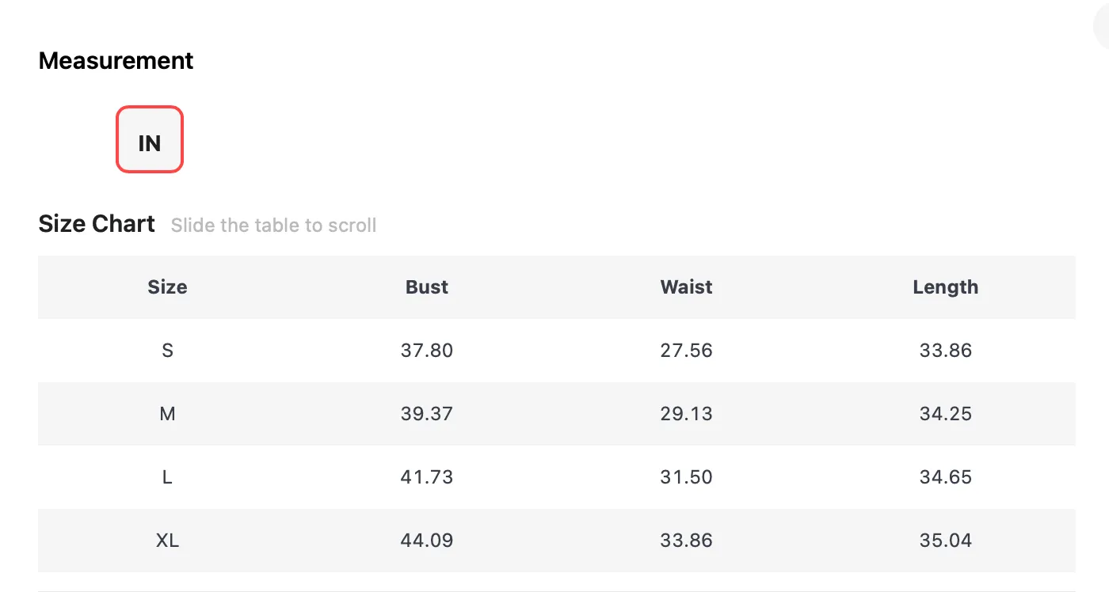Click the 37.80 bust value
The image size is (1109, 592).
click(427, 350)
